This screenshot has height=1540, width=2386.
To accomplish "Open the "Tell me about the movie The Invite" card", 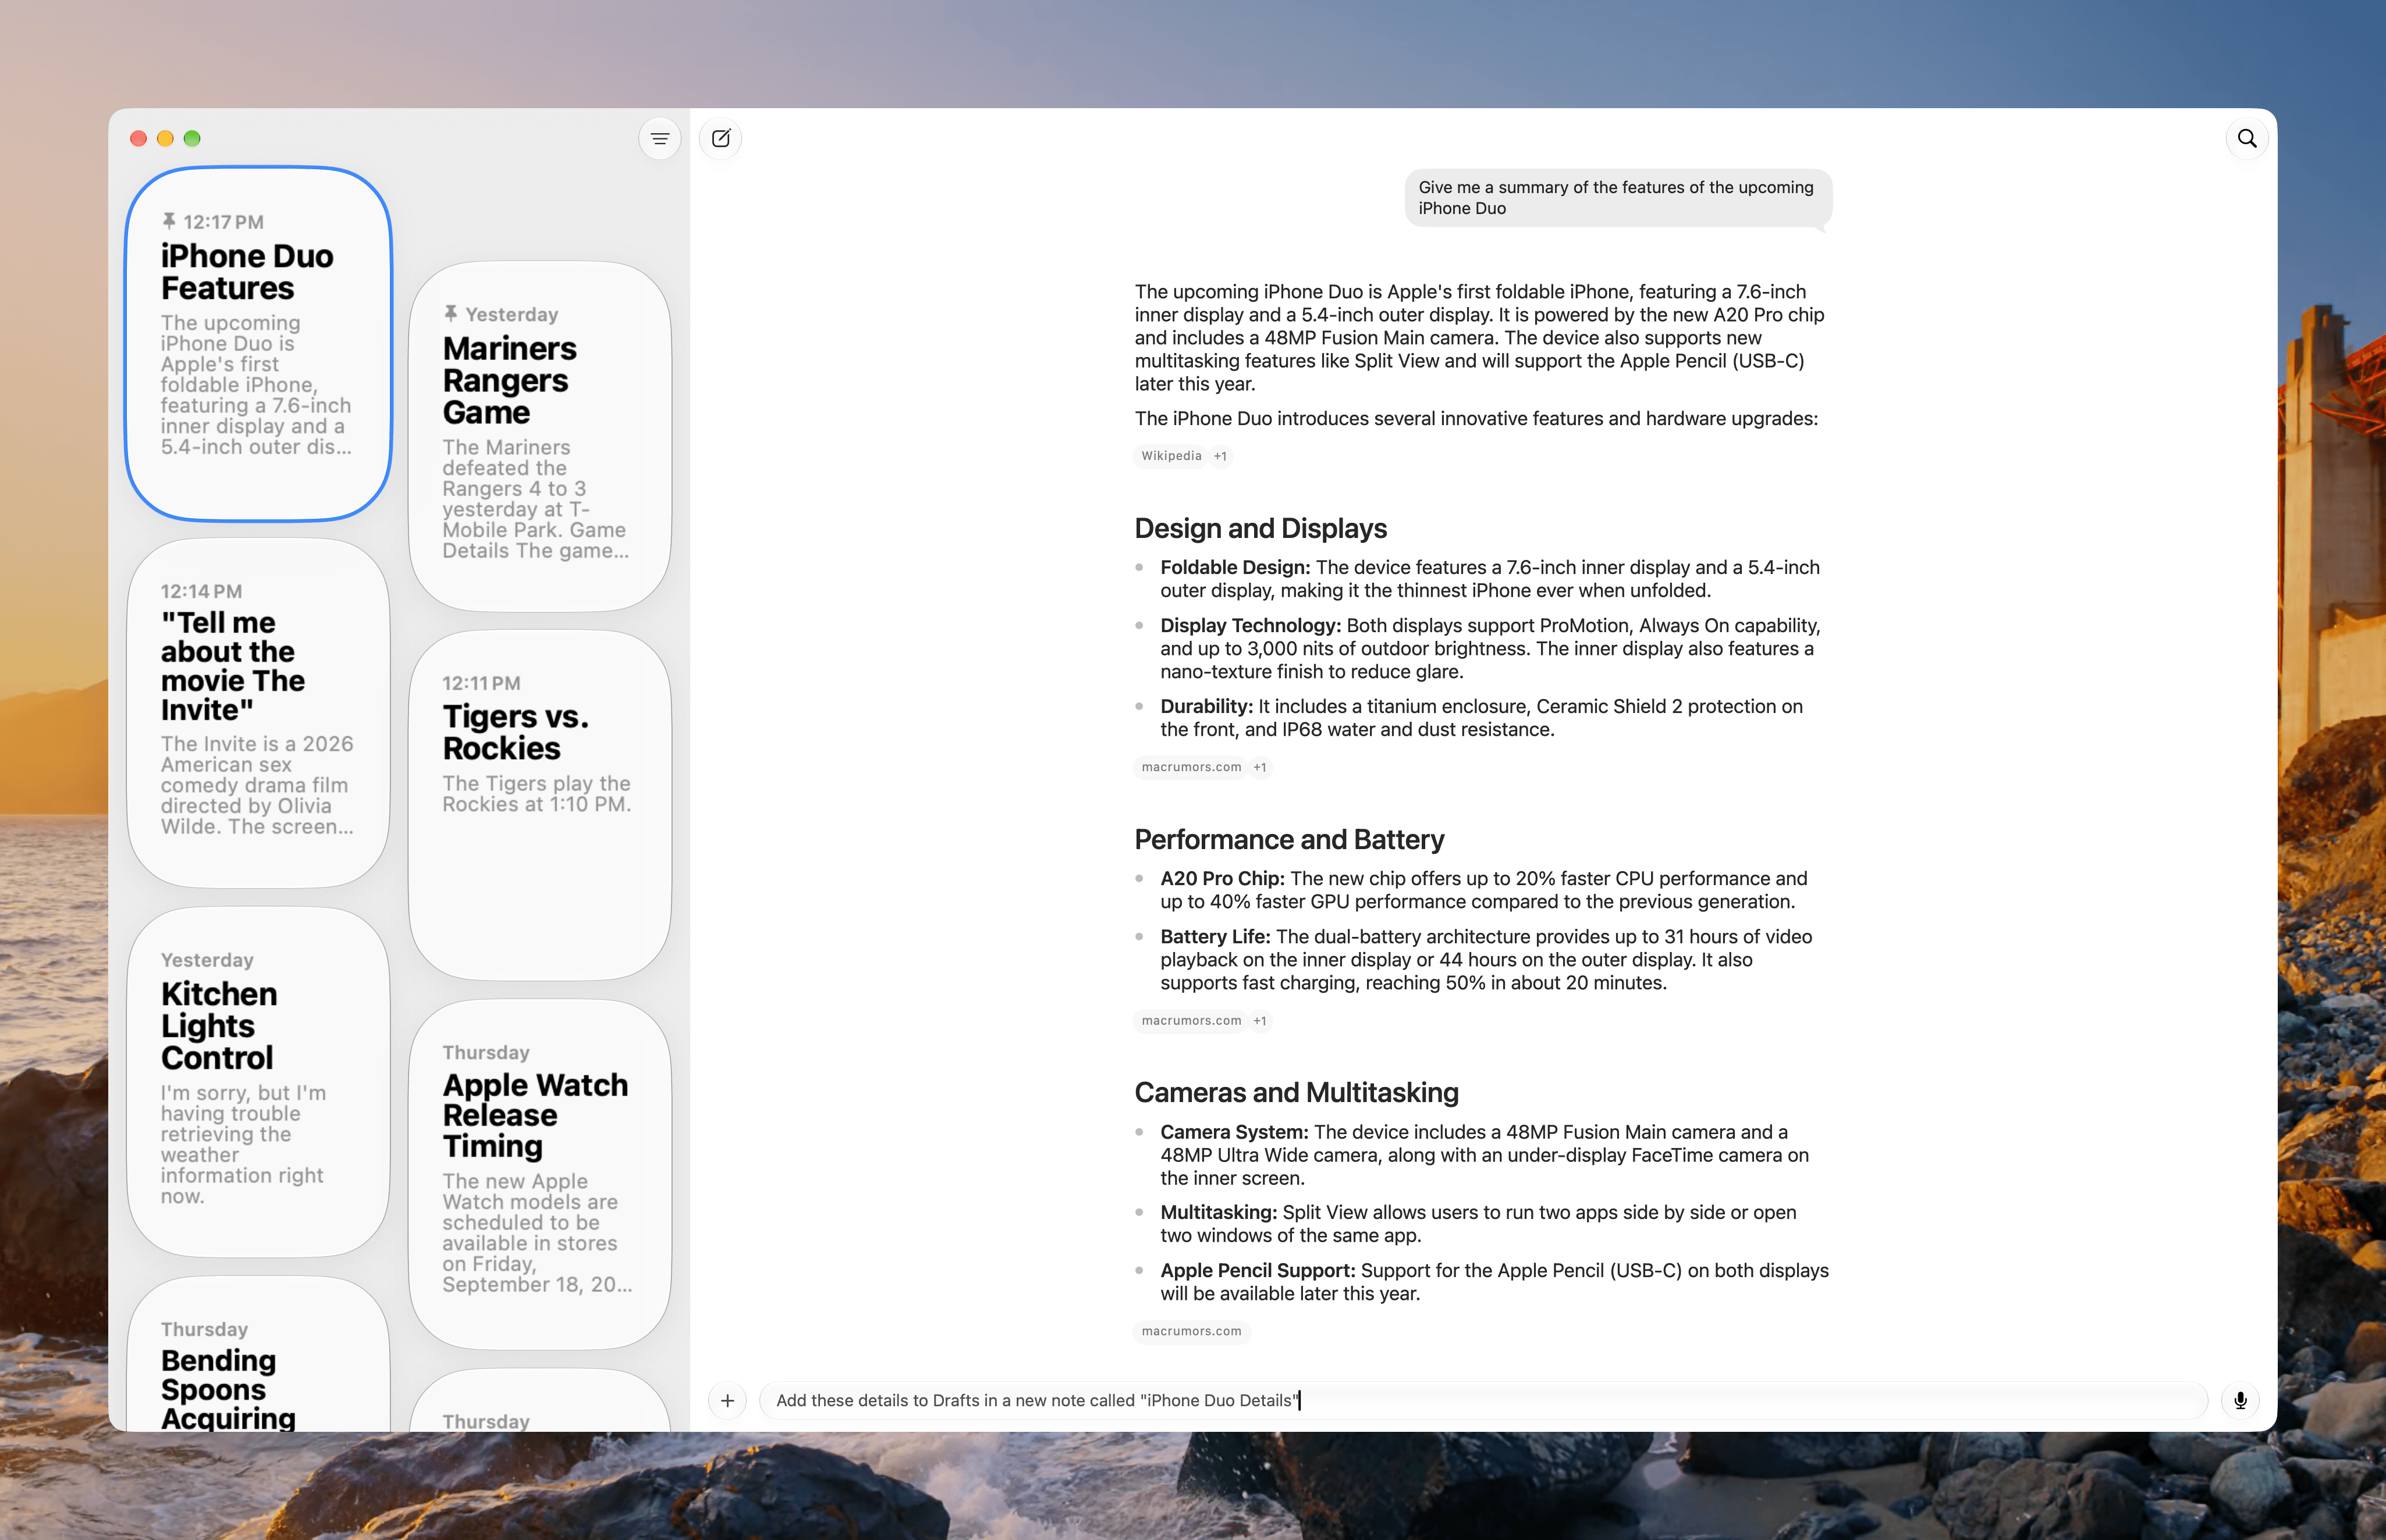I will tap(259, 713).
